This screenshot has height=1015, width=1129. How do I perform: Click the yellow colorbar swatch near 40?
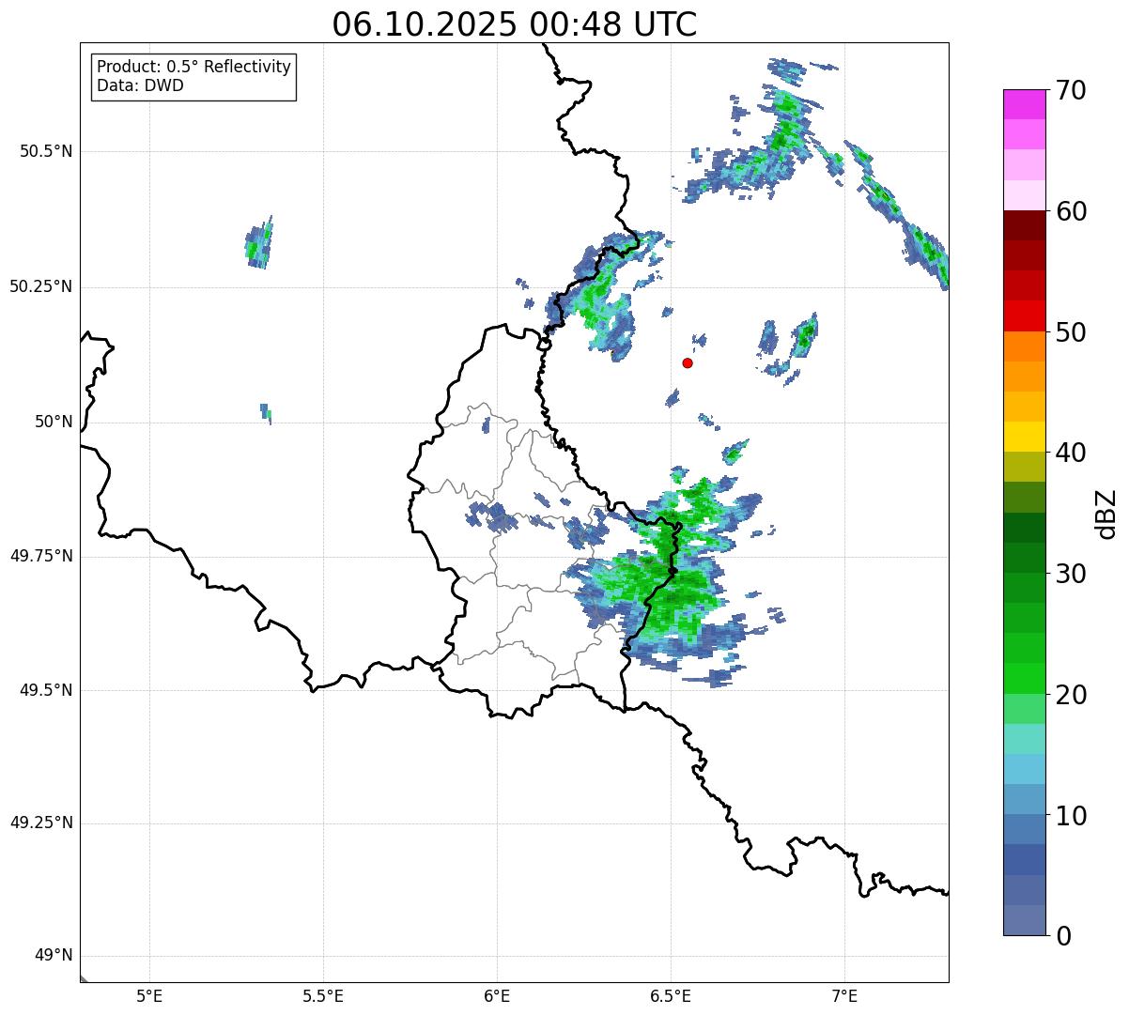[x=1025, y=437]
